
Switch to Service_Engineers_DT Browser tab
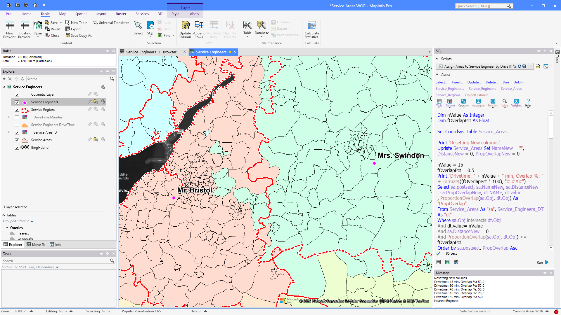(x=151, y=52)
